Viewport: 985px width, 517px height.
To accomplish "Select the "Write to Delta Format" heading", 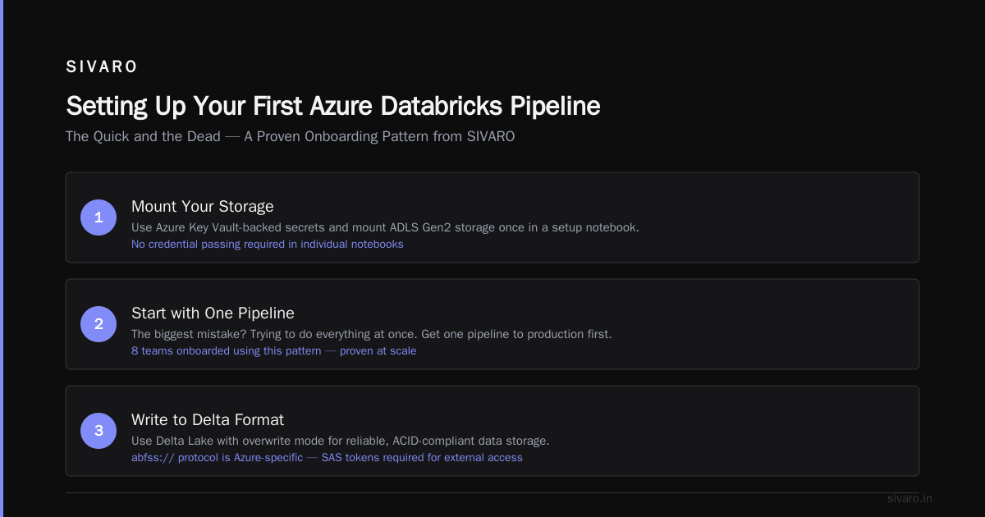I will [x=208, y=419].
